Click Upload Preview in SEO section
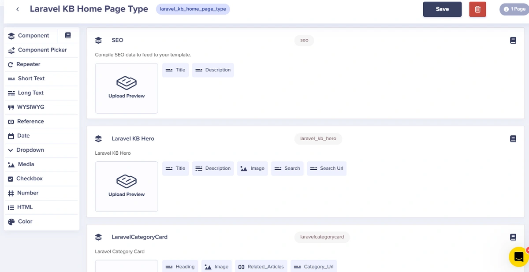Image resolution: width=529 pixels, height=272 pixels. coord(127,88)
